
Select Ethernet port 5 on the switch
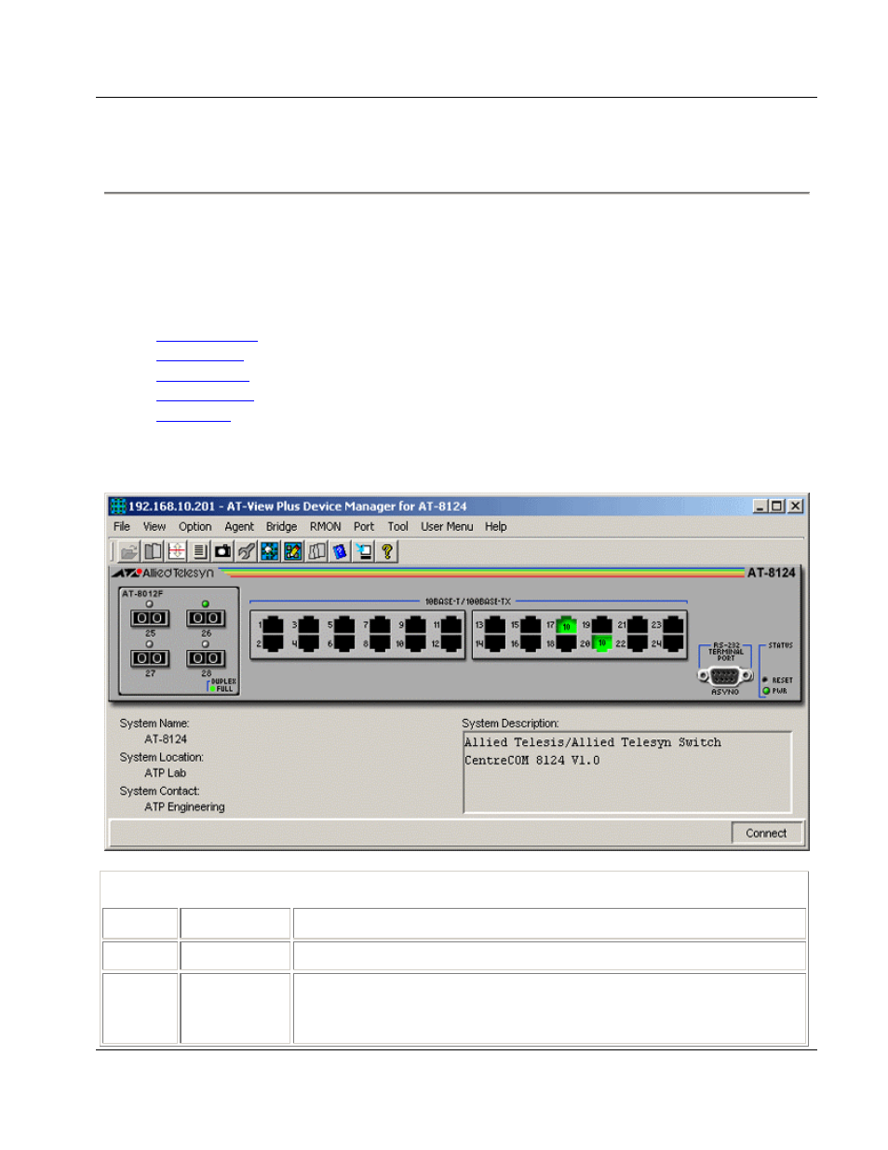pos(343,625)
